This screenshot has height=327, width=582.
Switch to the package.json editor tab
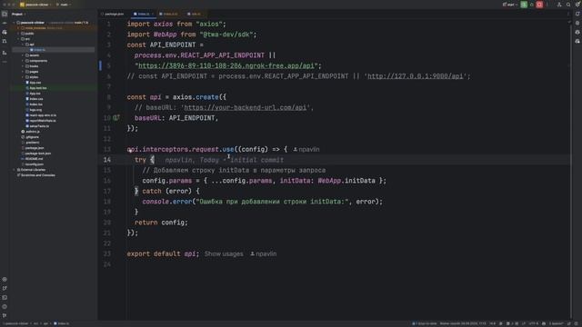pos(113,15)
